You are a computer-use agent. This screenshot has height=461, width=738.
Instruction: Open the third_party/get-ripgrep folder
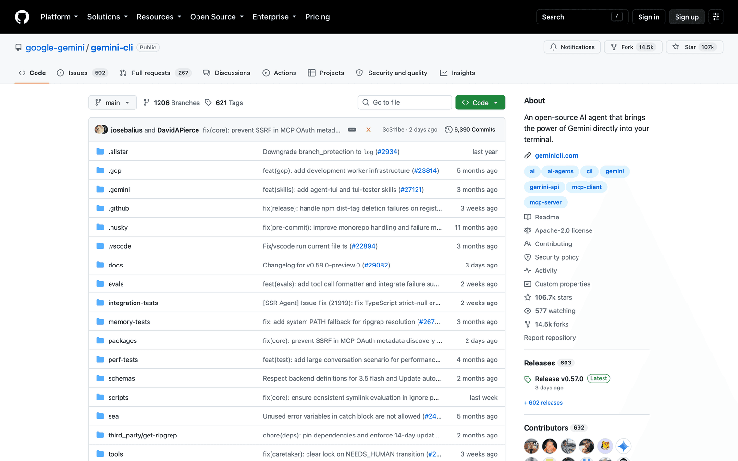(x=143, y=435)
